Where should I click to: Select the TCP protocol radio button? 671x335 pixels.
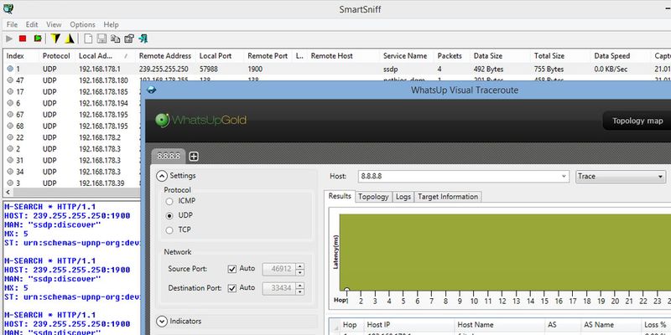coord(172,229)
